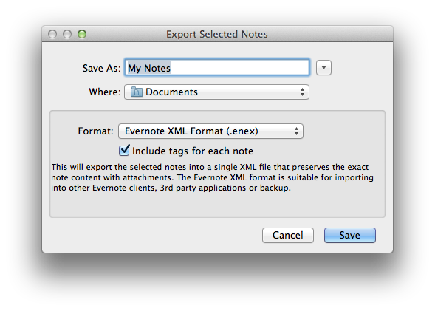435x311 pixels.
Task: Click the Save button
Action: click(x=350, y=235)
